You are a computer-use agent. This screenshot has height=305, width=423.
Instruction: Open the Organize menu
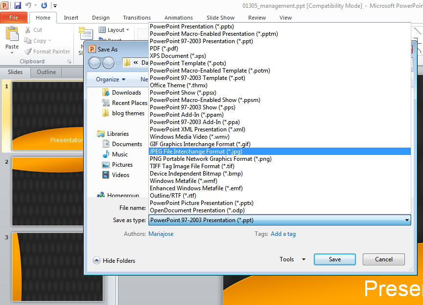111,79
